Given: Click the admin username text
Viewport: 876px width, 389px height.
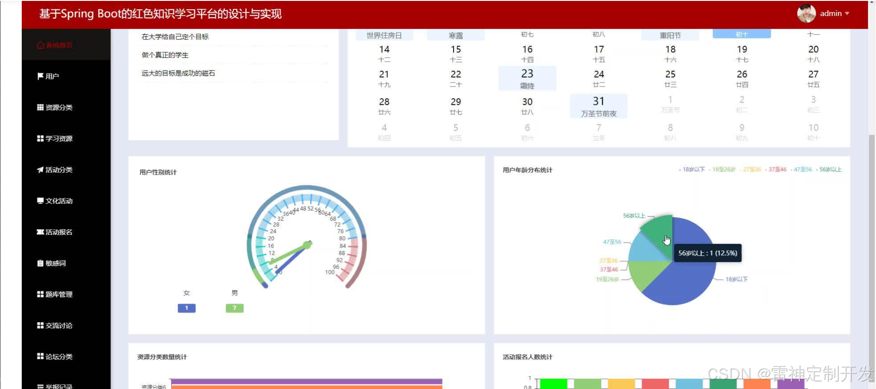Looking at the screenshot, I should coord(831,14).
